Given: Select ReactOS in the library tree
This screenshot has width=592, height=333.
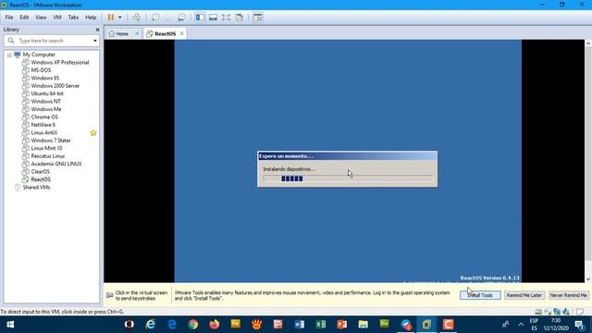Looking at the screenshot, I should tap(41, 179).
